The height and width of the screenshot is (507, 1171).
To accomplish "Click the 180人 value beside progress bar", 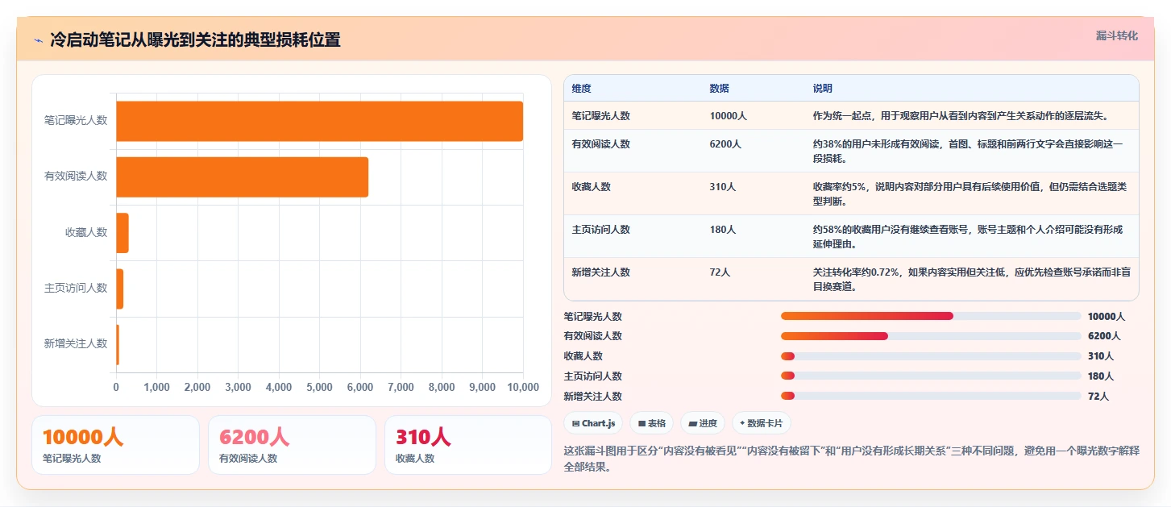I will (x=1101, y=376).
